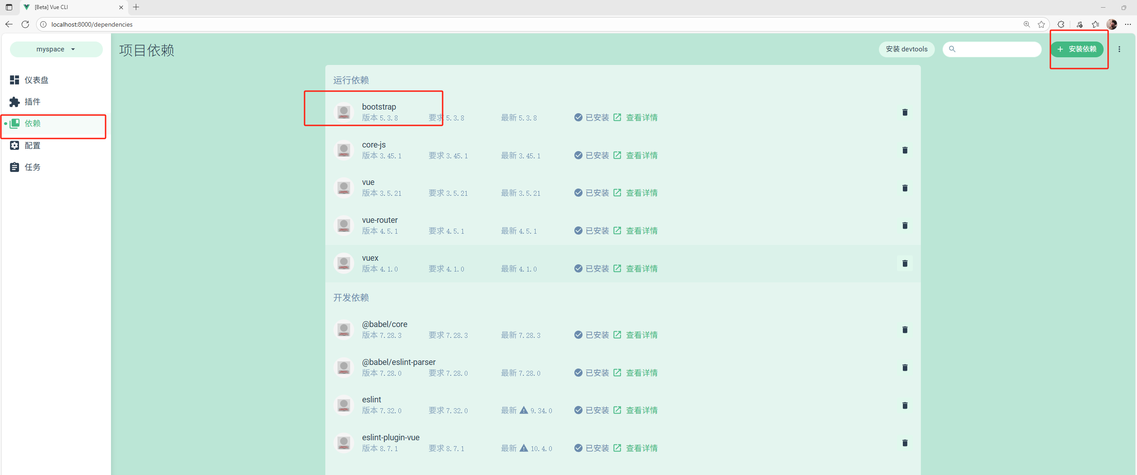Click the bootstrap package avatar icon

pyautogui.click(x=344, y=112)
